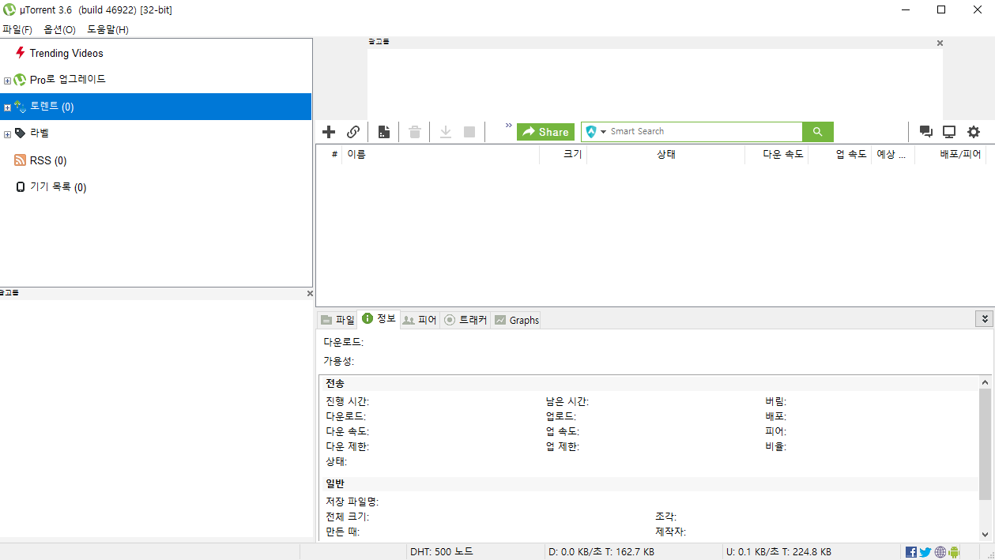Sort by the 이름 column header
995x560 pixels.
[x=441, y=155]
